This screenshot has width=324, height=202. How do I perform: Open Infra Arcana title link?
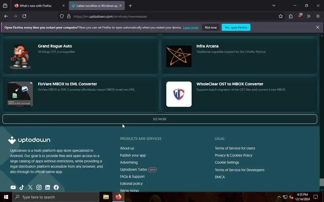[207, 46]
